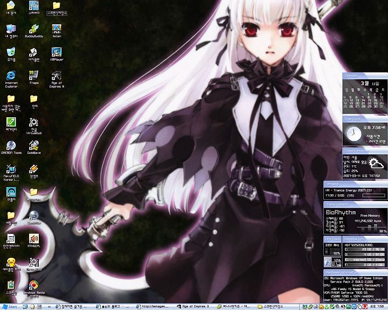Click the analog clock face in Time Clock widget
This screenshot has height=310, width=388.
pyautogui.click(x=354, y=134)
